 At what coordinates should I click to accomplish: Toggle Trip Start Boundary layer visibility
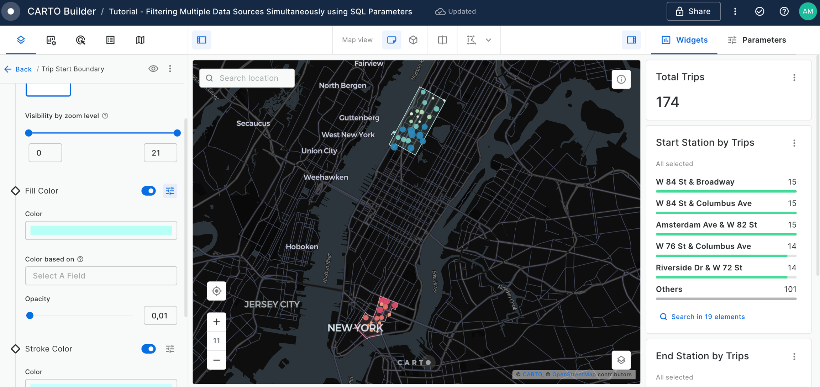[153, 69]
